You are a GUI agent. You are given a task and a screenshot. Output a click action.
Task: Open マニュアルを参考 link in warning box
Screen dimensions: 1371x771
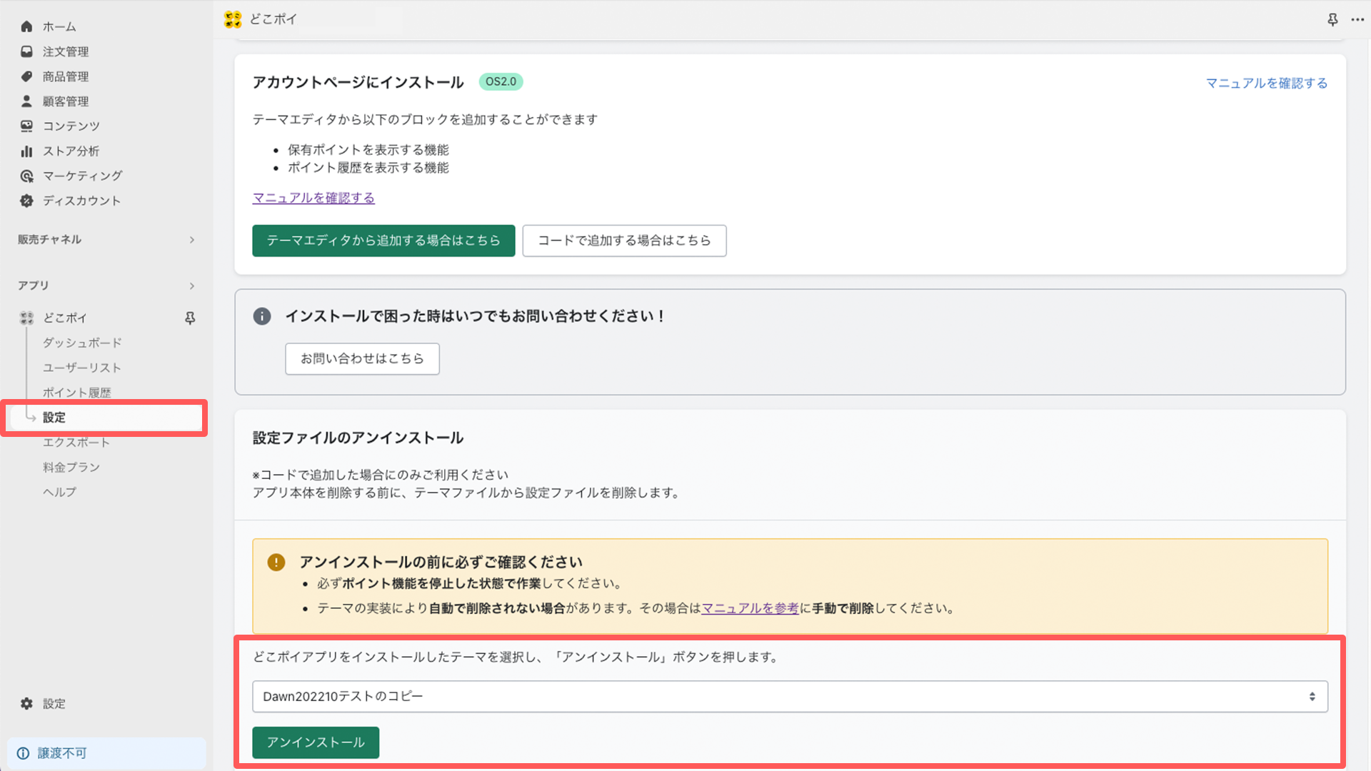750,608
